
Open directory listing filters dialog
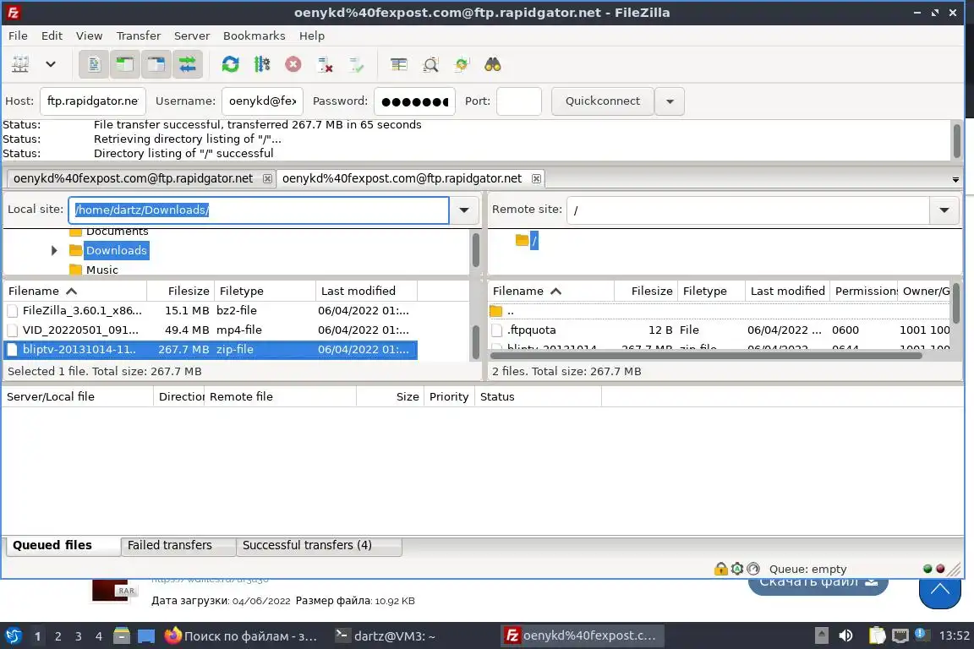point(399,64)
